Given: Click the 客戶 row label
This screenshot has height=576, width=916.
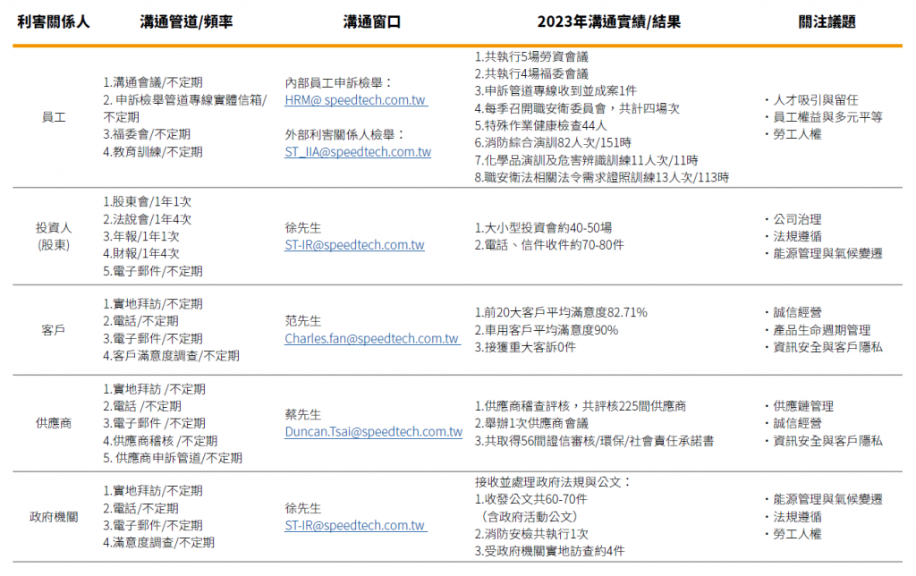Looking at the screenshot, I should point(54,329).
